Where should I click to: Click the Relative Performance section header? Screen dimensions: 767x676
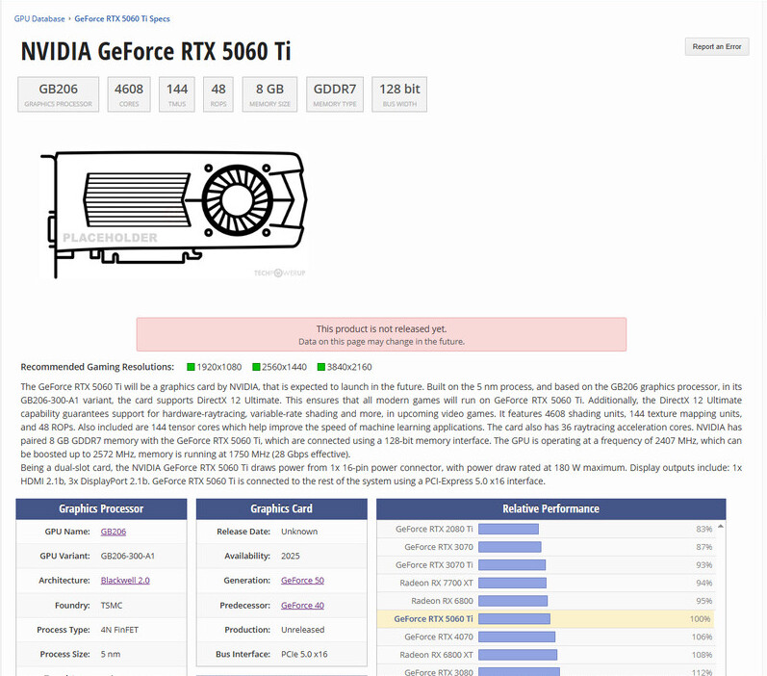pyautogui.click(x=551, y=509)
